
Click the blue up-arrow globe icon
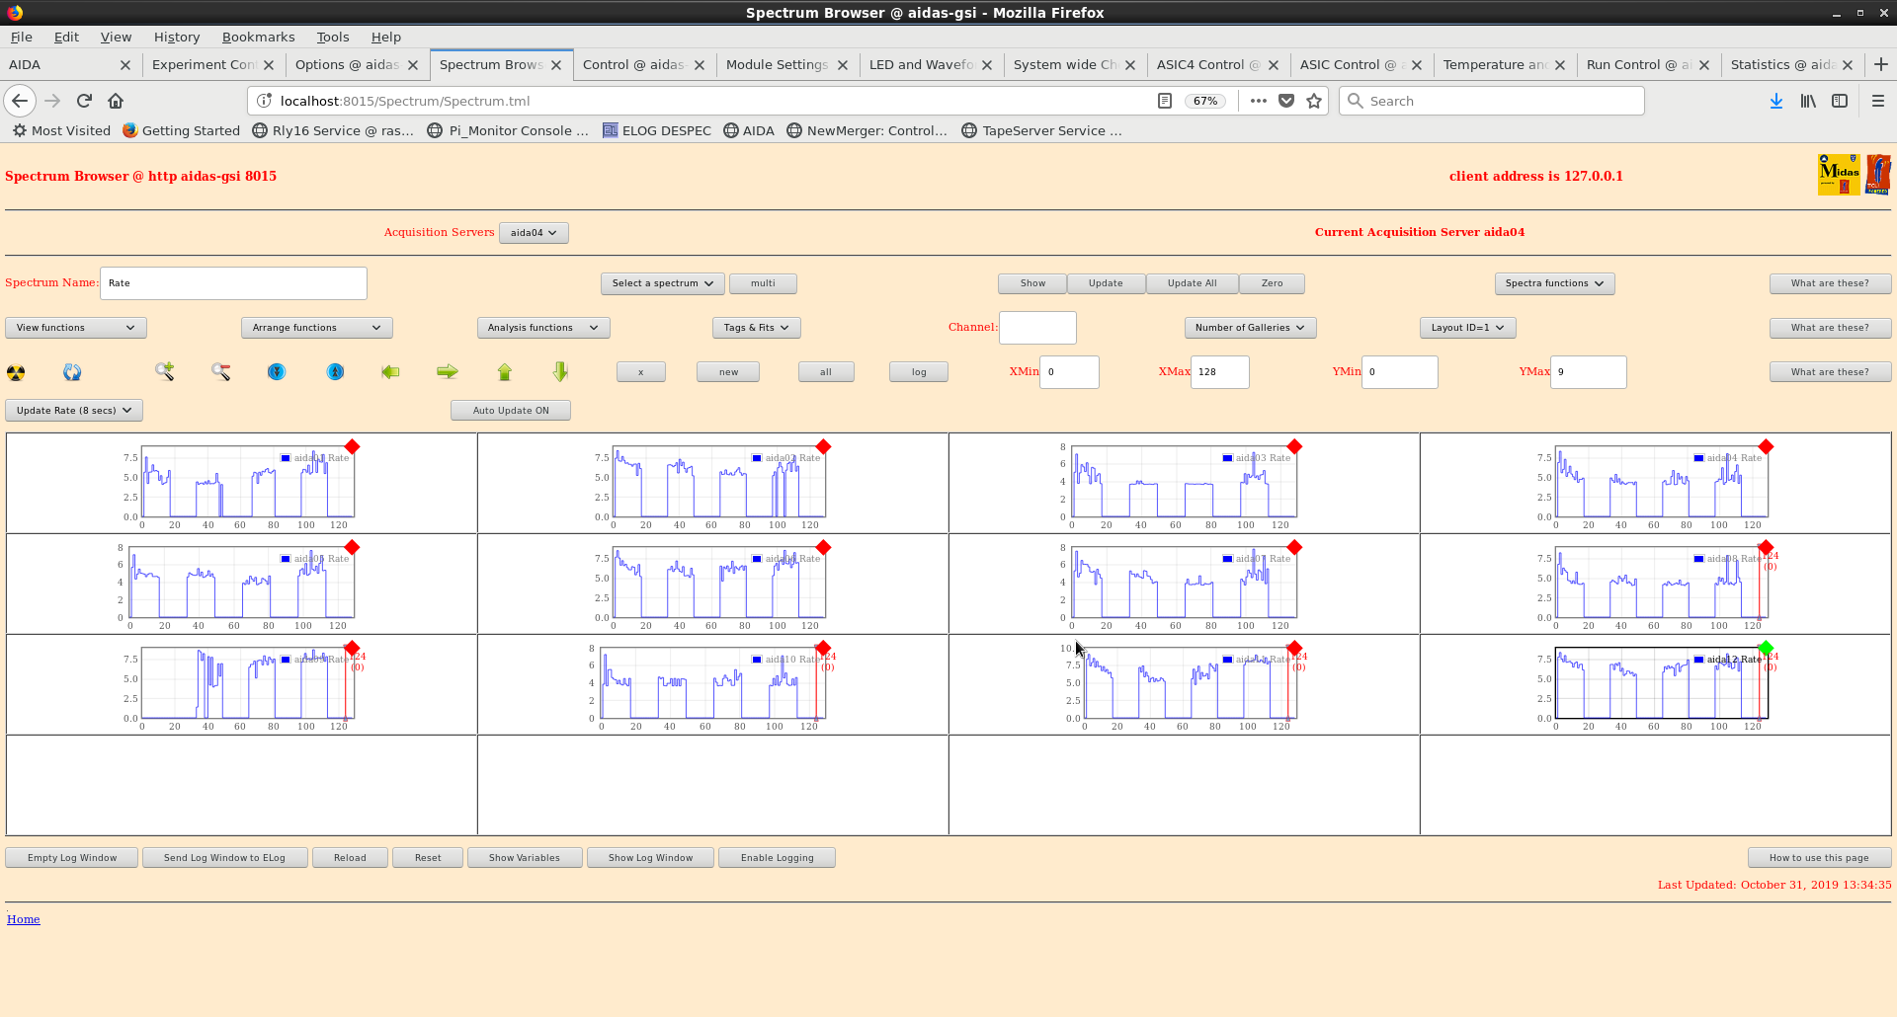click(336, 372)
